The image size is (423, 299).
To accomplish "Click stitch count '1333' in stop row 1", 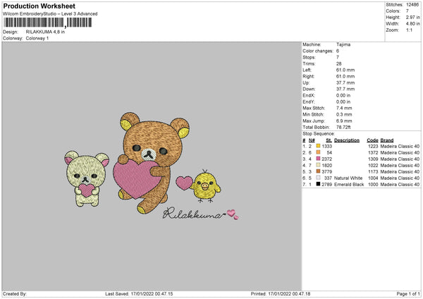I will [326, 146].
